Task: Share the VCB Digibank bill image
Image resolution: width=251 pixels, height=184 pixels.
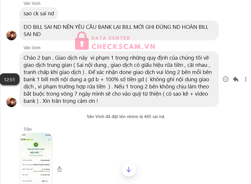Action: (x=60, y=169)
